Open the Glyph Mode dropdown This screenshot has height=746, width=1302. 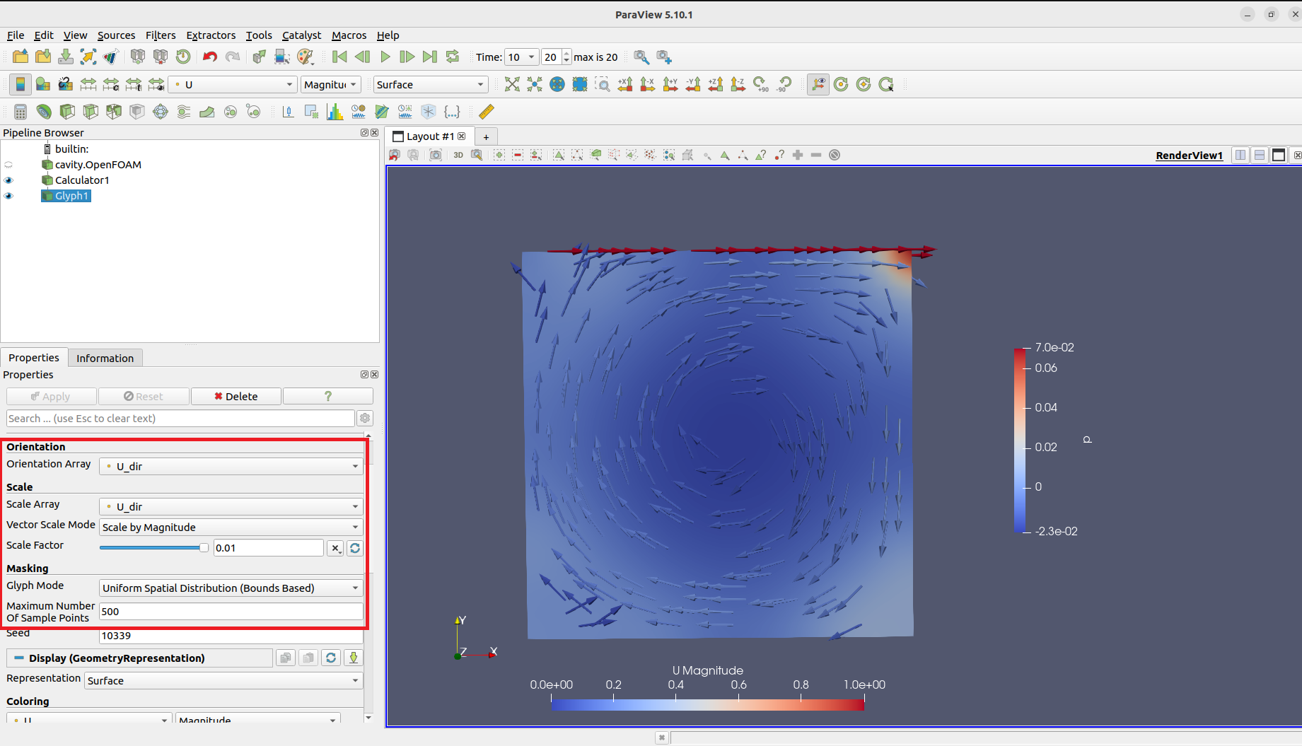click(231, 588)
